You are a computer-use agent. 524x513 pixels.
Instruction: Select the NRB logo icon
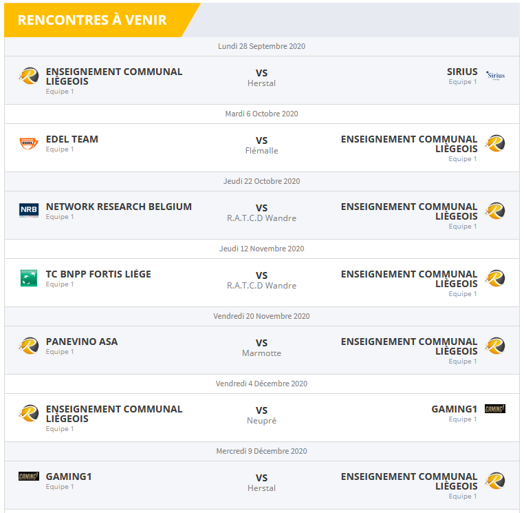tap(29, 211)
